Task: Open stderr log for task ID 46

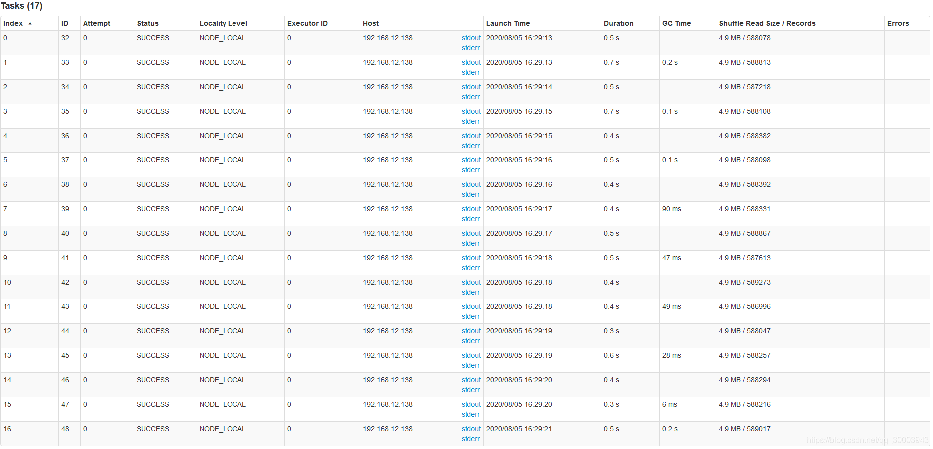Action: point(470,390)
